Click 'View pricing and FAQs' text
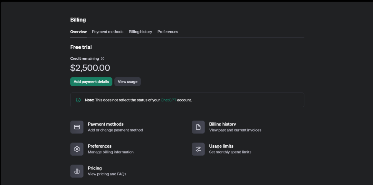Screen dimensions: 373x185 107,174
